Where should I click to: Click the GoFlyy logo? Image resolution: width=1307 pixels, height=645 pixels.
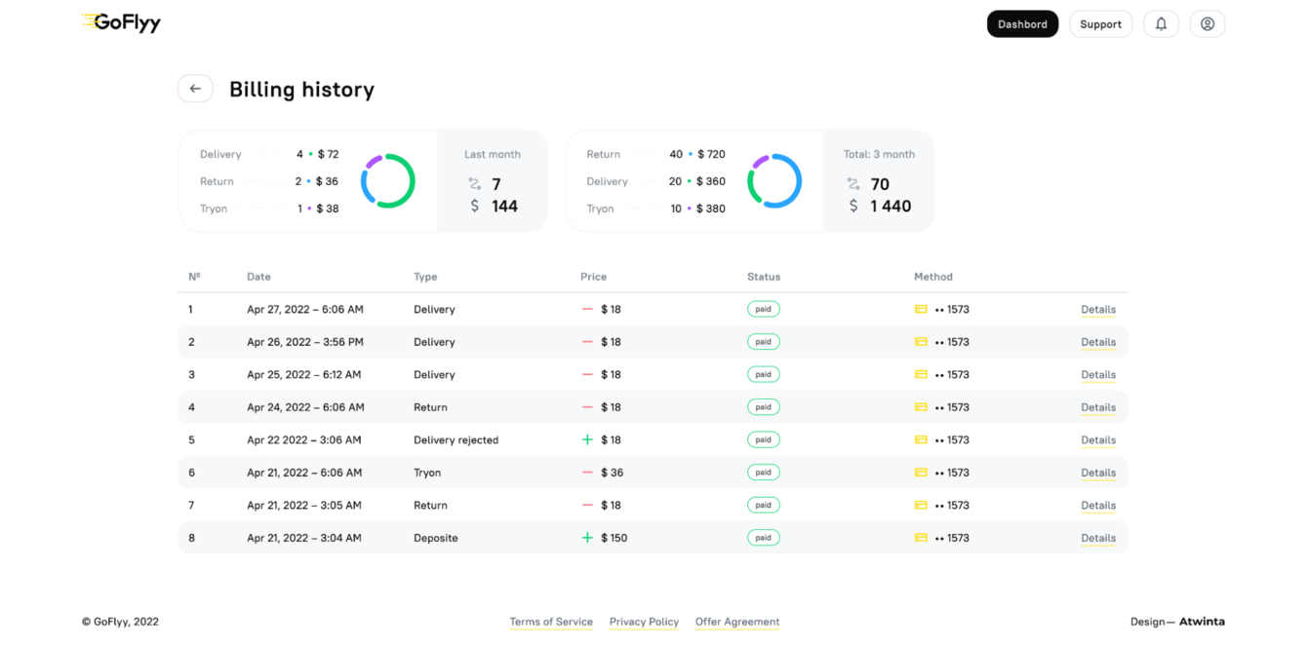[121, 22]
